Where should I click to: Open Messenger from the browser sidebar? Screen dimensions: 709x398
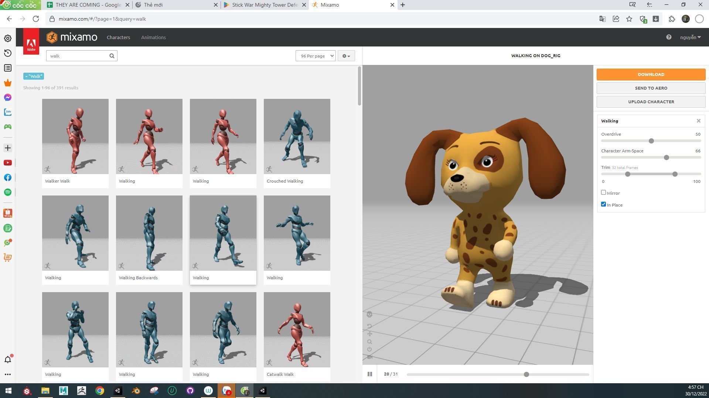point(8,97)
